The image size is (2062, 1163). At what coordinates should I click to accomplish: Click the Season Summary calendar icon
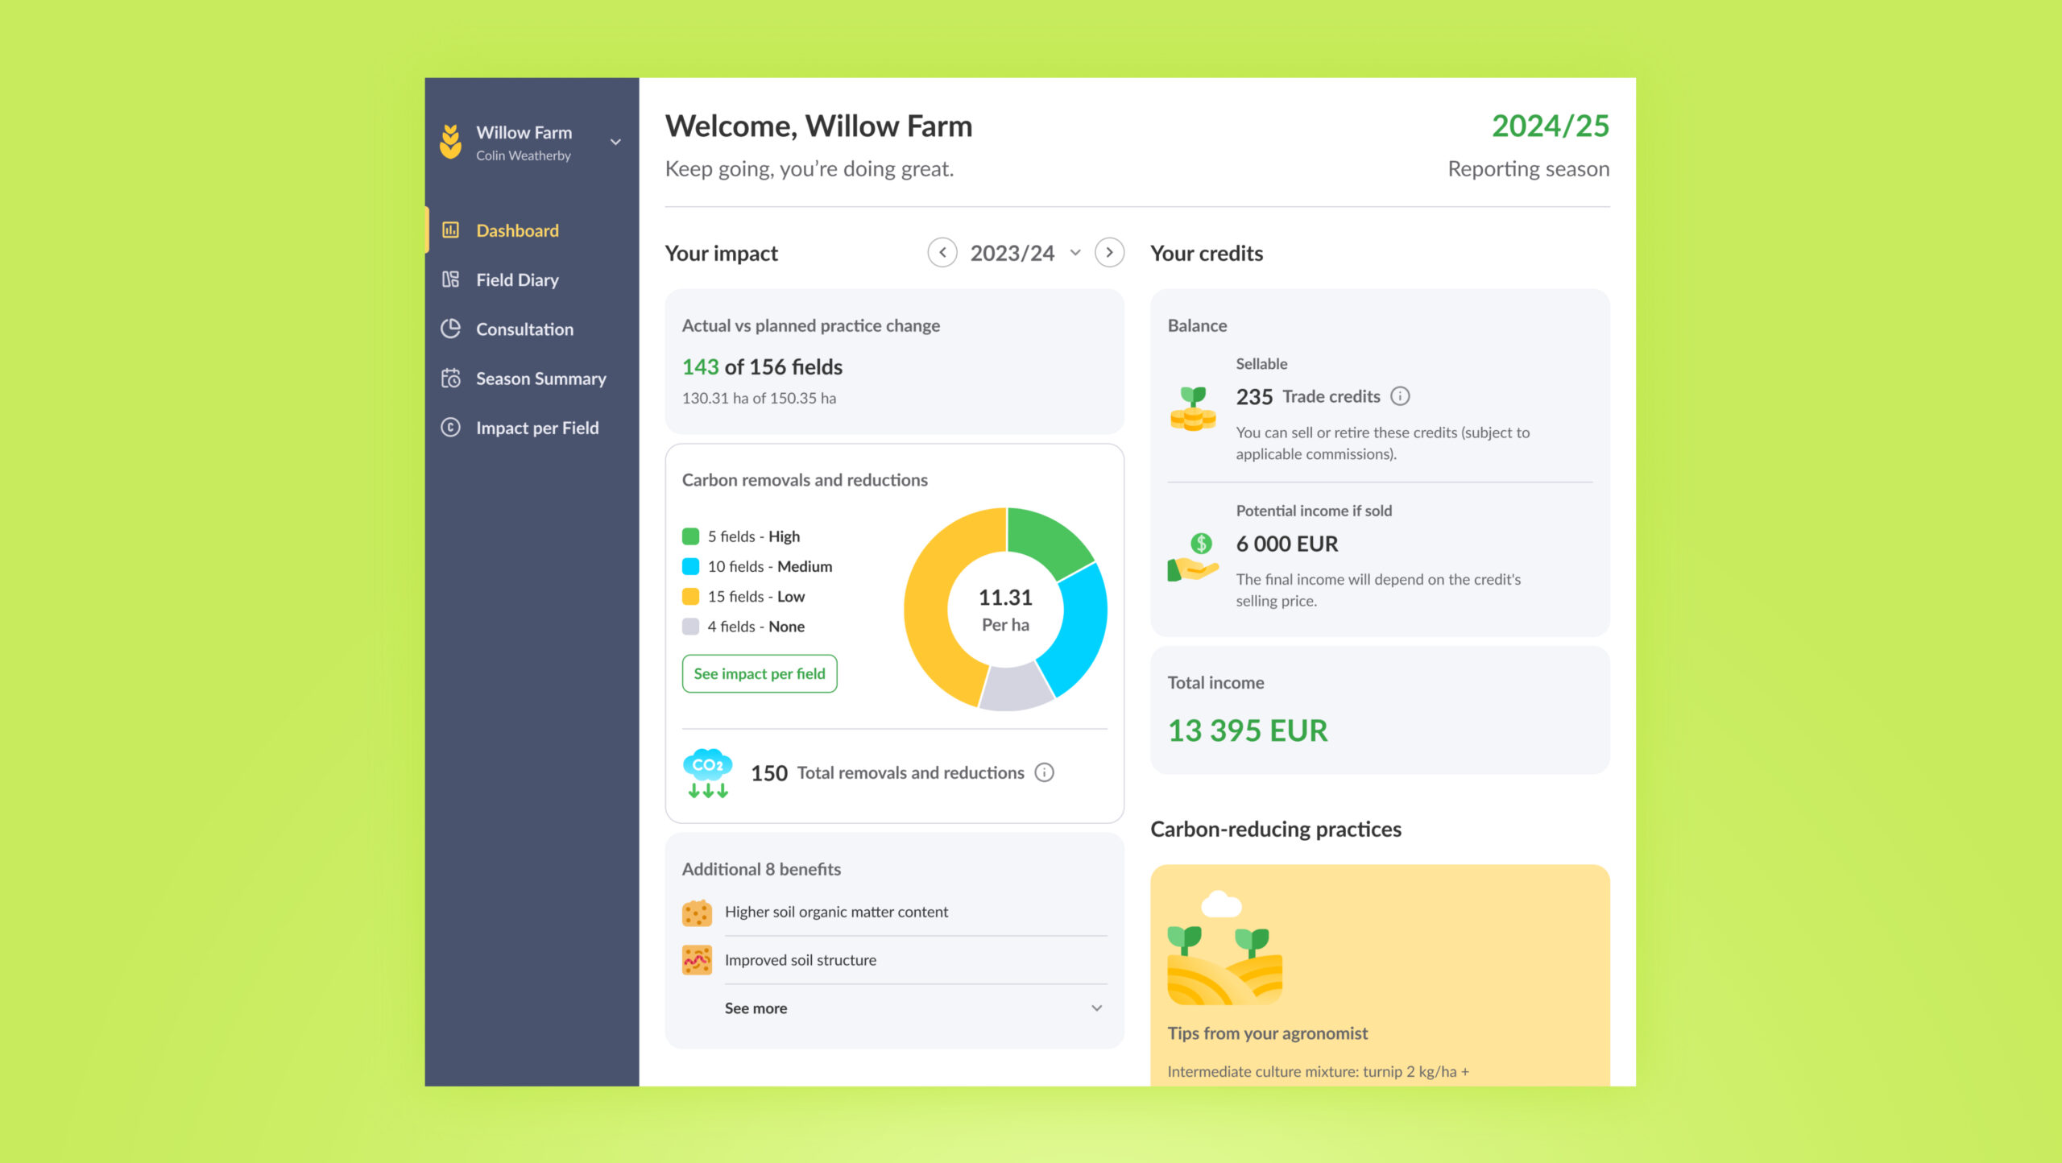tap(450, 379)
